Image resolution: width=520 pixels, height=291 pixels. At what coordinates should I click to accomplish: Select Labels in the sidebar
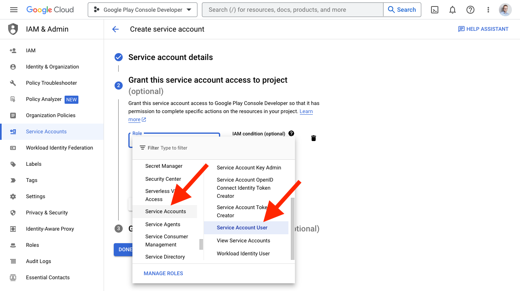(x=34, y=164)
